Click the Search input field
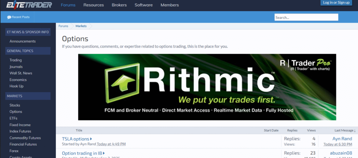Image resolution: width=358 pixels, height=158 pixels. [306, 17]
